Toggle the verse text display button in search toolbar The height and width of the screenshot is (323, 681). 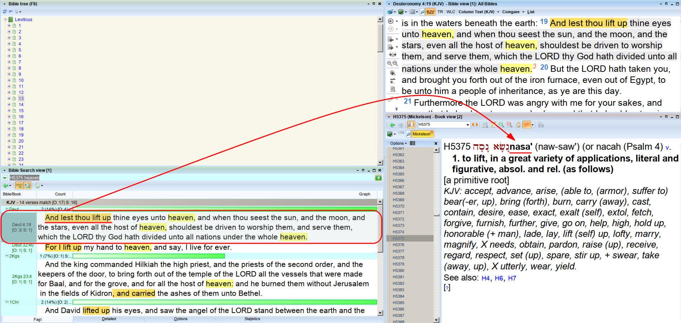[27, 185]
